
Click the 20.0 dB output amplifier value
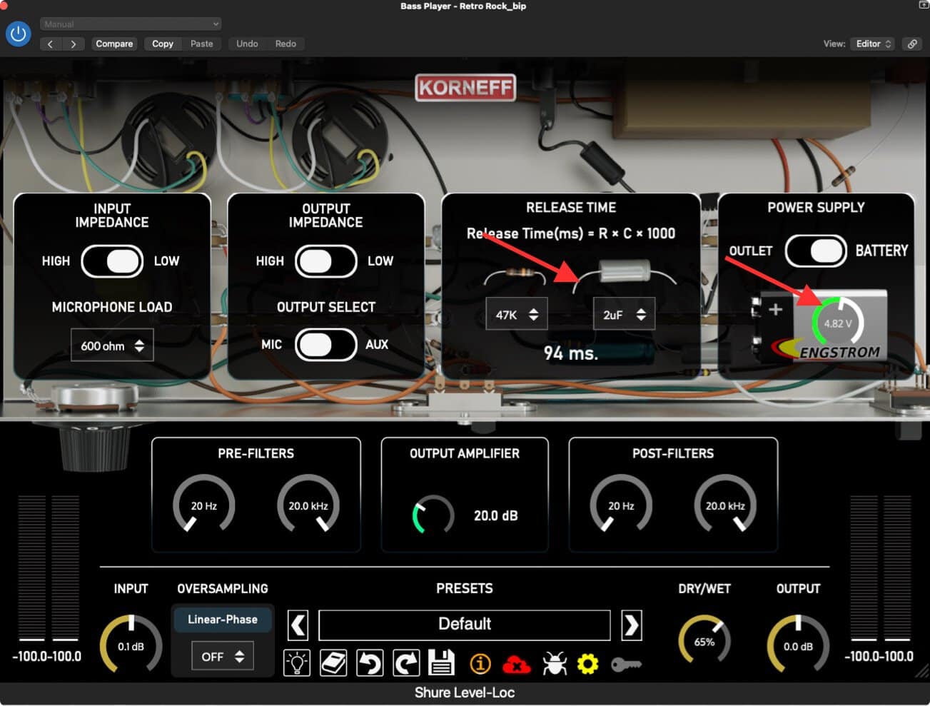click(496, 515)
